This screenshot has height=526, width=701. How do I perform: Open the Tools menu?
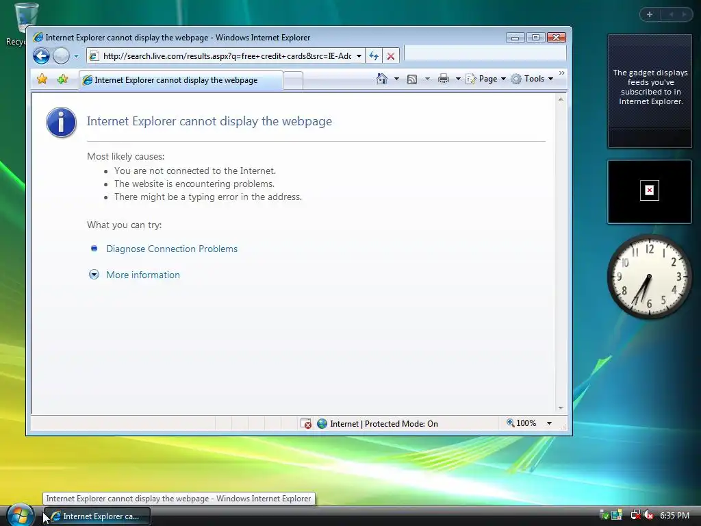coord(533,79)
